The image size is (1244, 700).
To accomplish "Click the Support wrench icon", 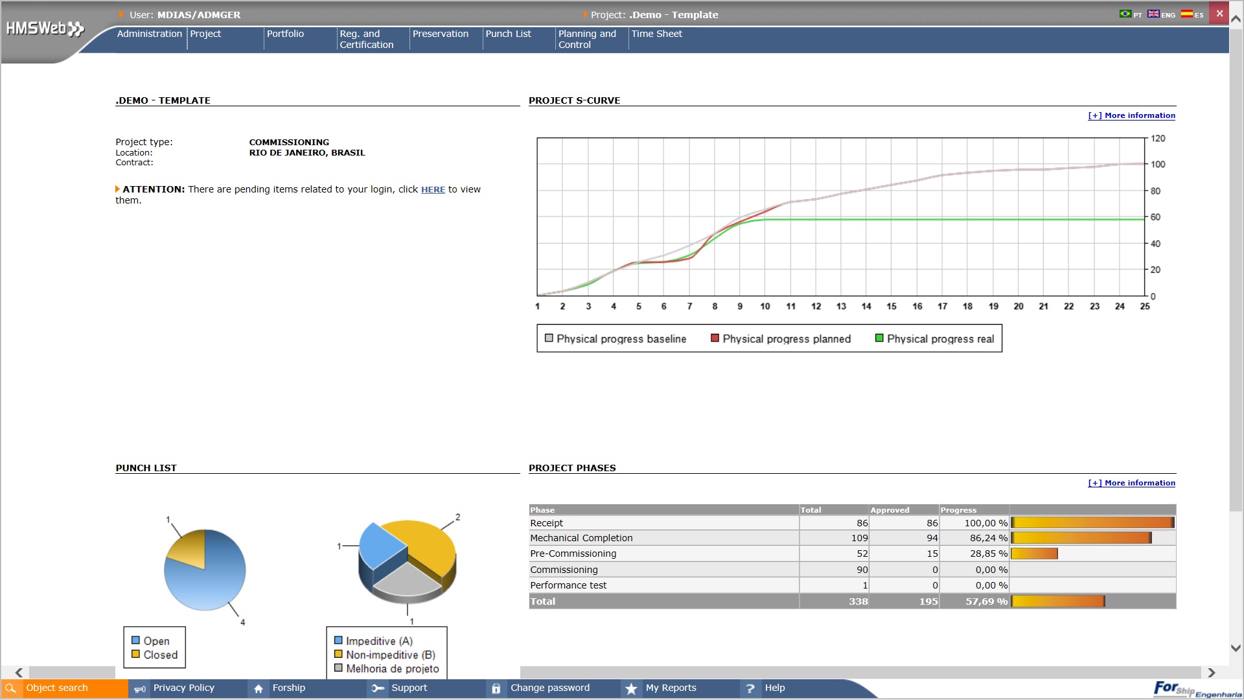I will pos(378,688).
